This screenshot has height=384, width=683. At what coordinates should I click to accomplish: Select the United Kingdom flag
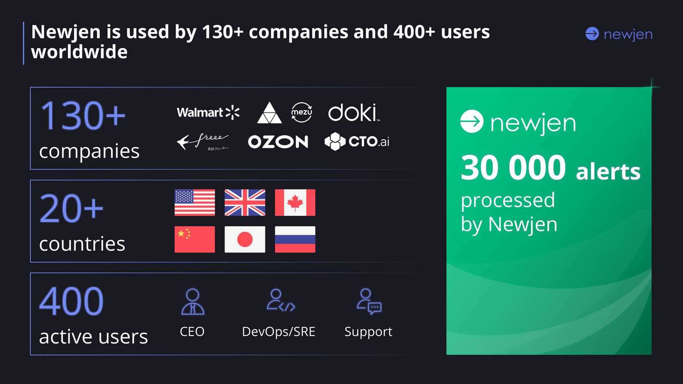tap(245, 202)
